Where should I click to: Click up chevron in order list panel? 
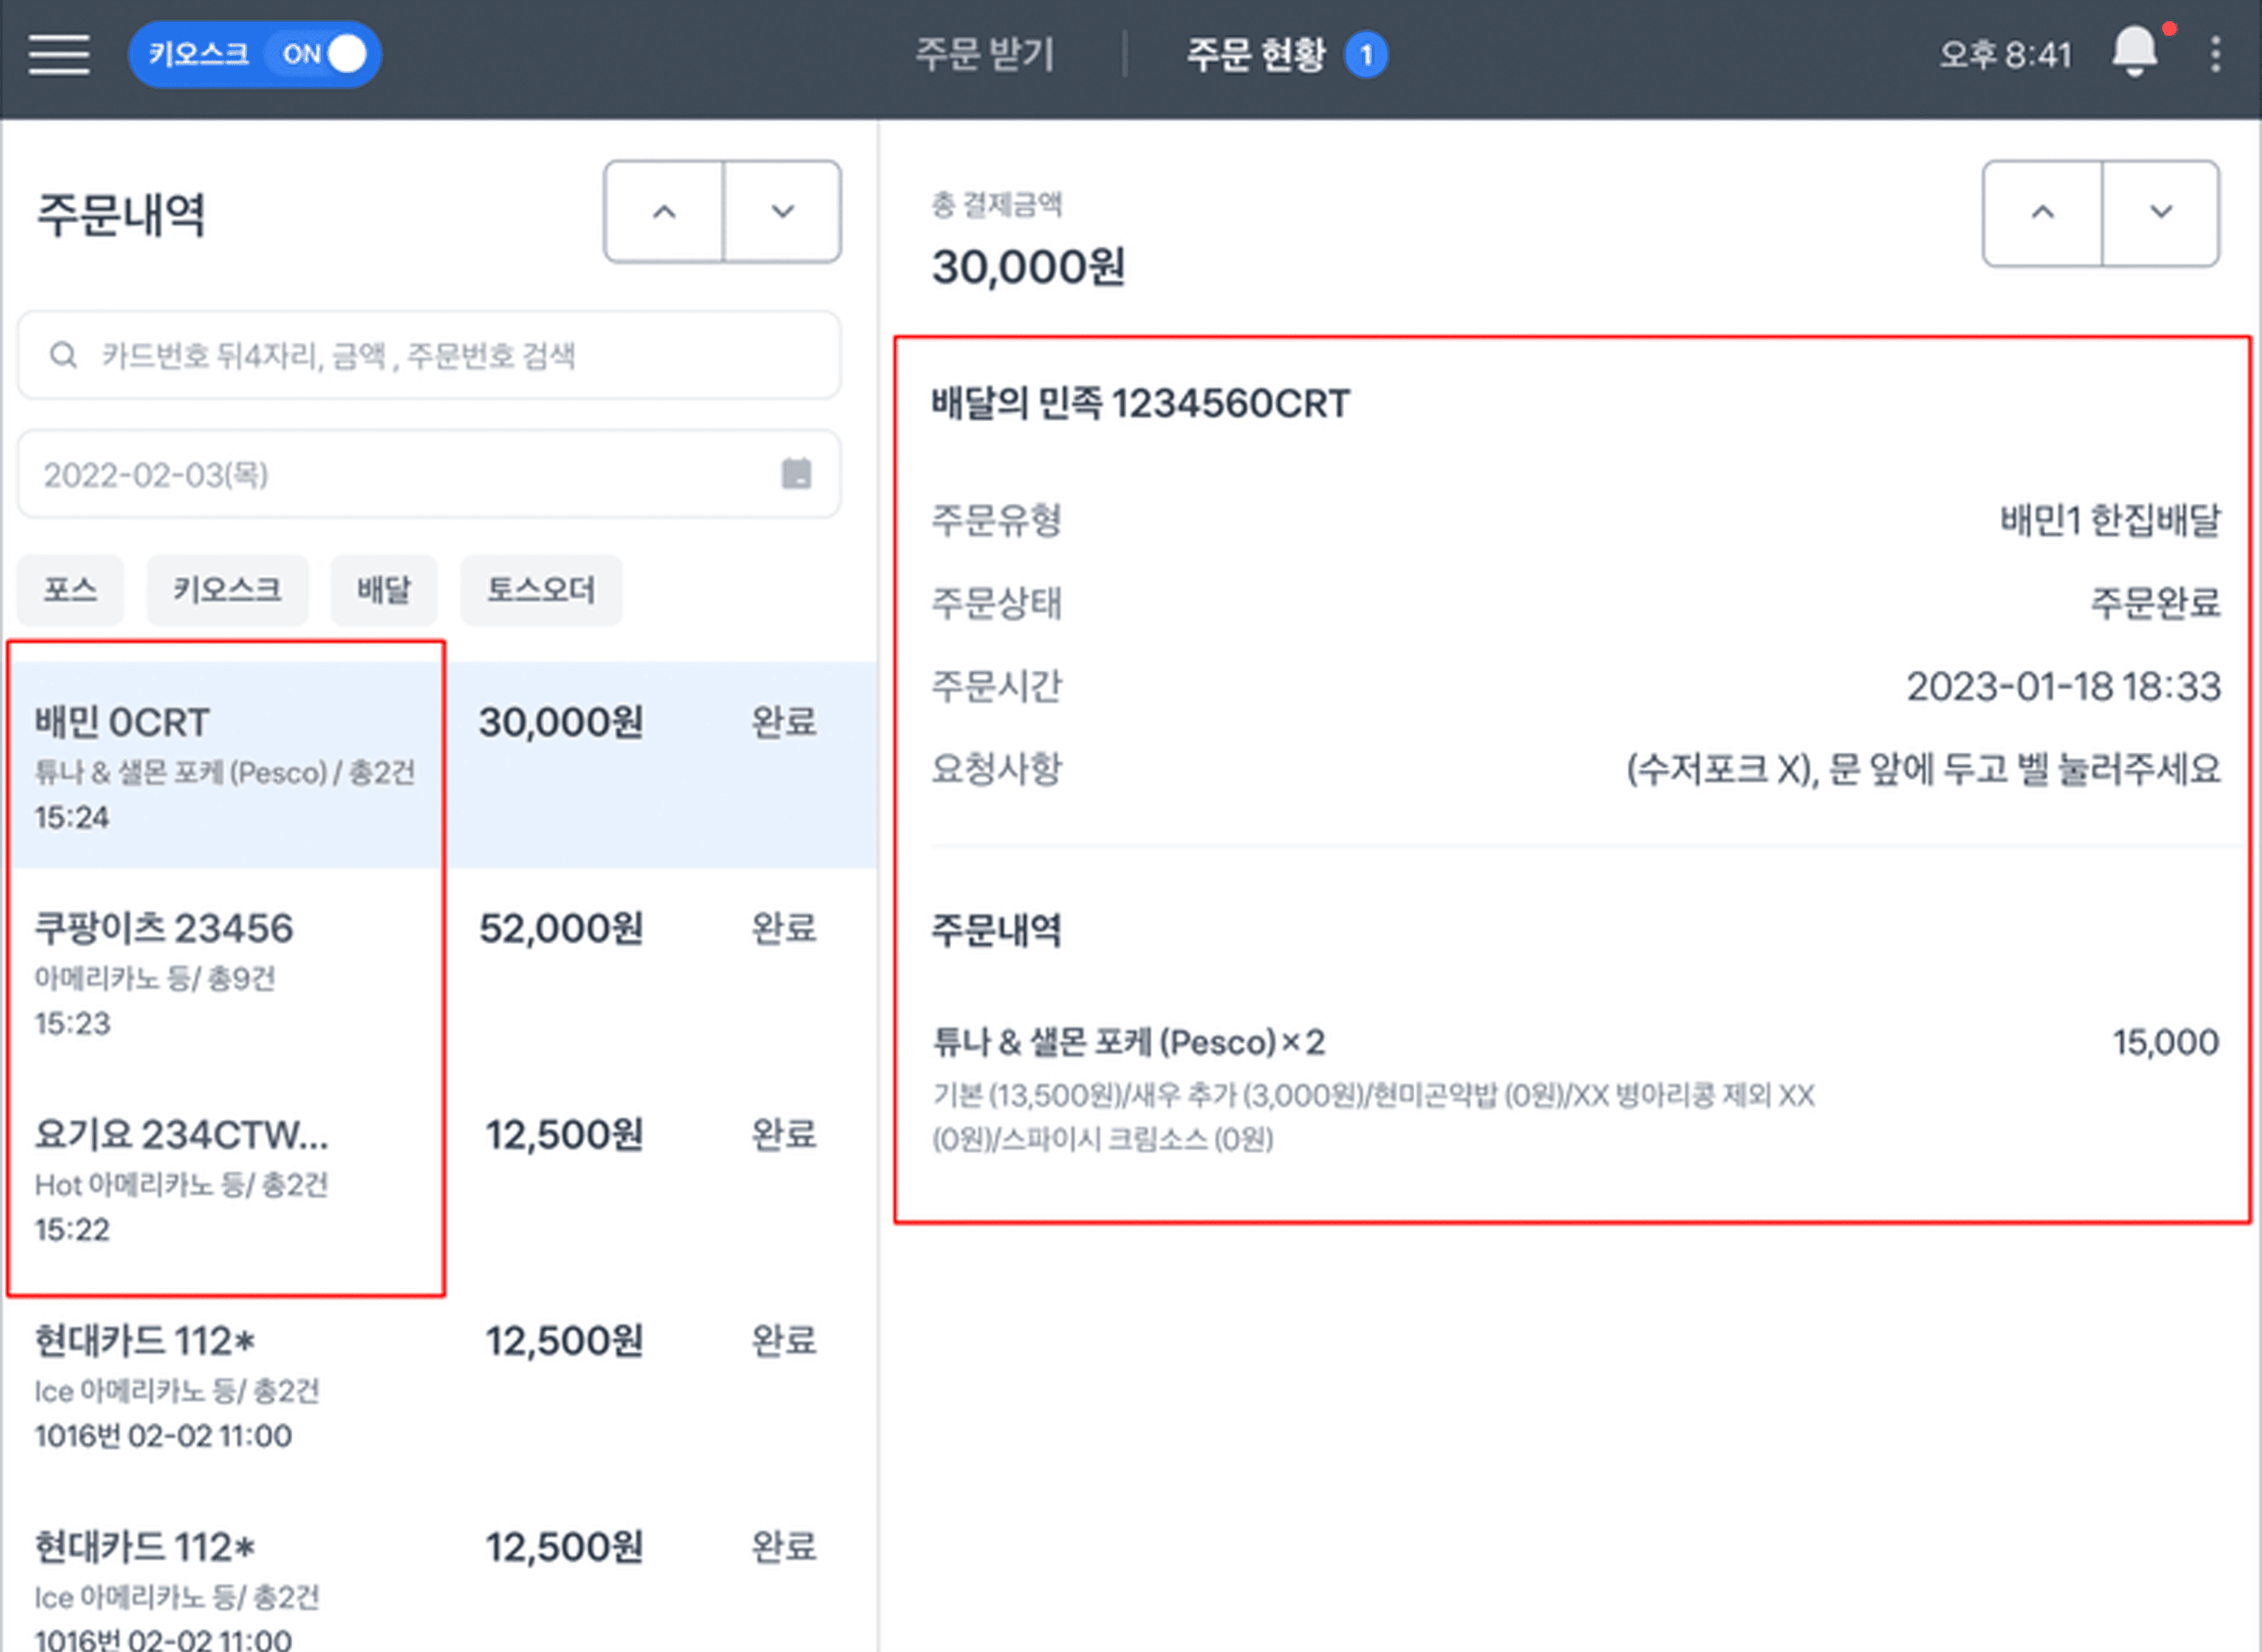coord(664,212)
